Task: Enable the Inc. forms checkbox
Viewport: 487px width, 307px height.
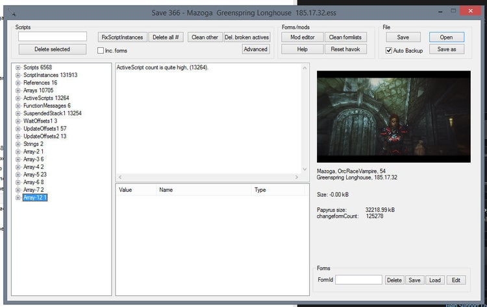Action: point(101,51)
